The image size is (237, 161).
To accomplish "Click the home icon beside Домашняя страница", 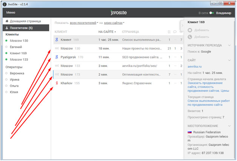I will pyautogui.click(x=7, y=21).
